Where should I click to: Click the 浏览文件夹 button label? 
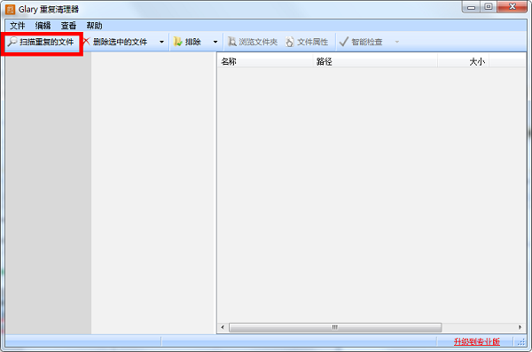pos(258,42)
